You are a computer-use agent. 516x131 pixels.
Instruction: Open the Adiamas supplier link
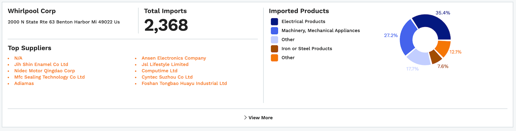tap(24, 83)
